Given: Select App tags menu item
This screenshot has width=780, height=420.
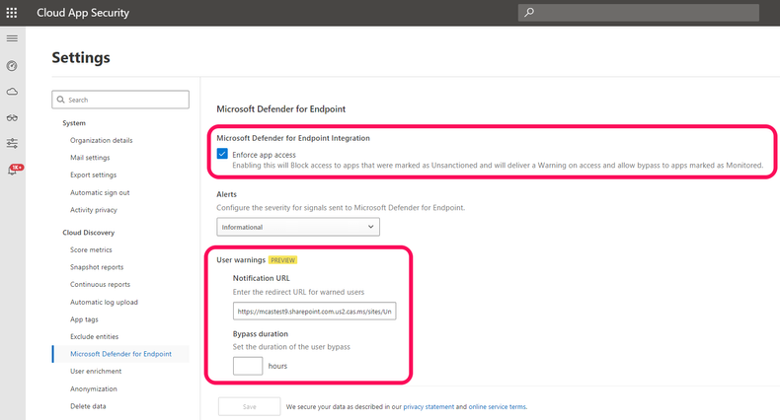Looking at the screenshot, I should [84, 319].
